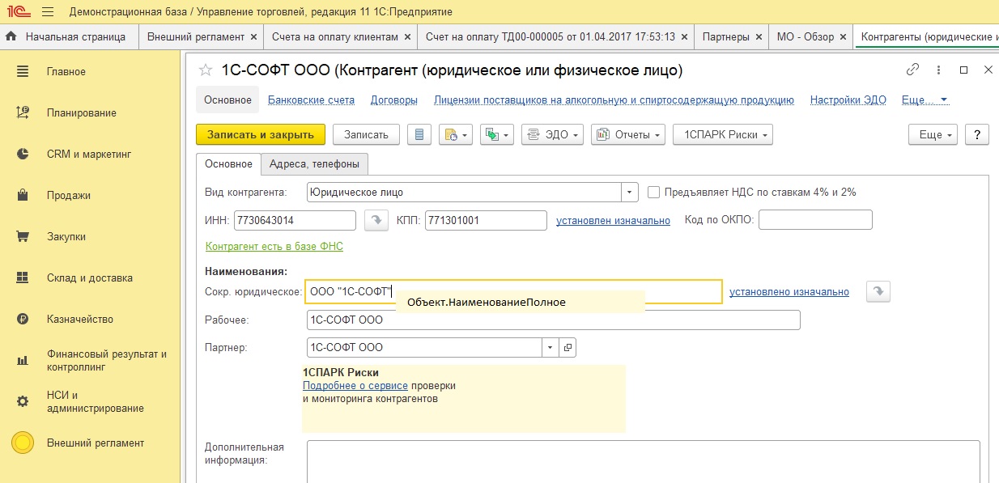Switch to the Начальная страница tab
The image size is (999, 483).
(x=69, y=36)
